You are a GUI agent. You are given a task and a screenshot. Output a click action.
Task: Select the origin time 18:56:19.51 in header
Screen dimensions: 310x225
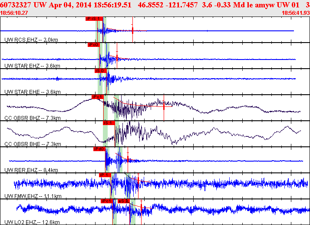(x=112, y=5)
